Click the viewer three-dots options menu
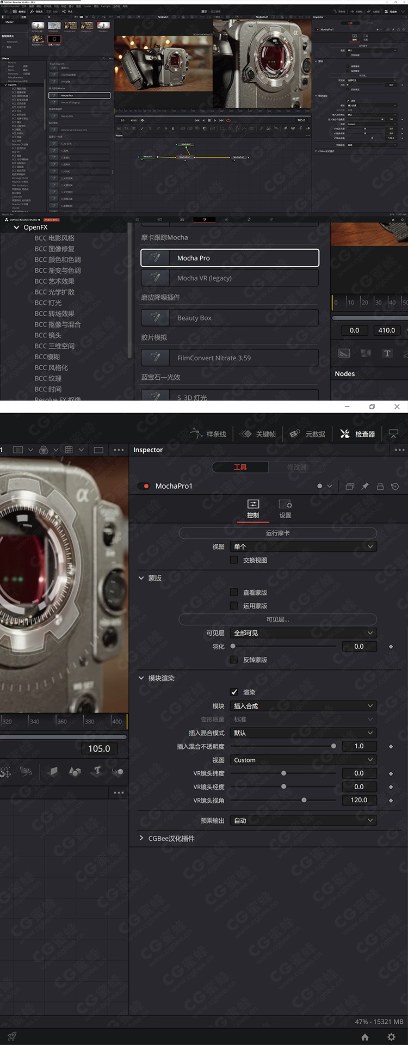Viewport: 408px width, 1045px height. tap(119, 450)
